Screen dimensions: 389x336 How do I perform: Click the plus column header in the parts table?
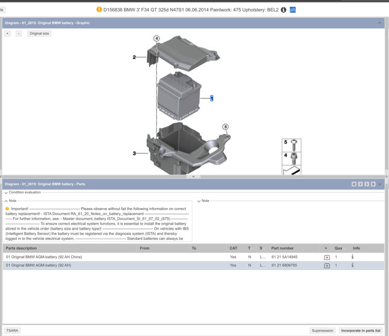pos(326,248)
